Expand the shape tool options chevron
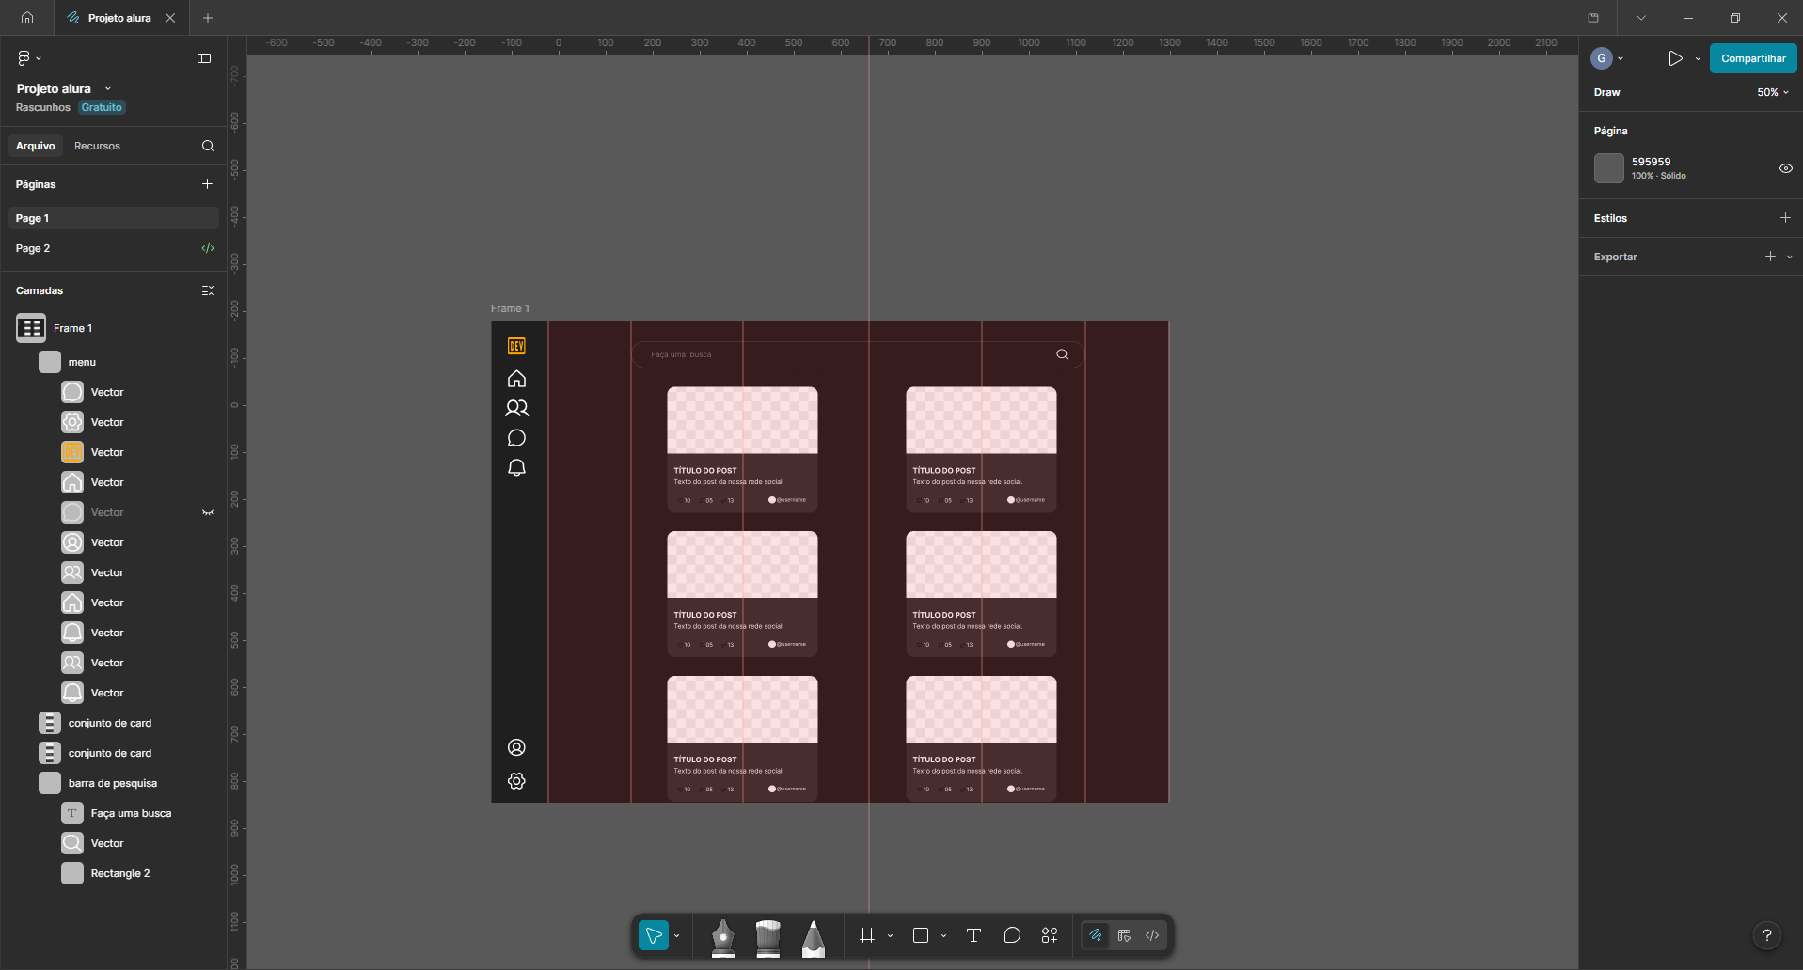This screenshot has width=1803, height=970. [943, 935]
